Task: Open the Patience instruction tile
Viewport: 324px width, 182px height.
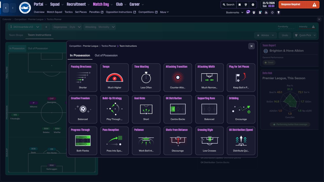Action: coord(146,141)
